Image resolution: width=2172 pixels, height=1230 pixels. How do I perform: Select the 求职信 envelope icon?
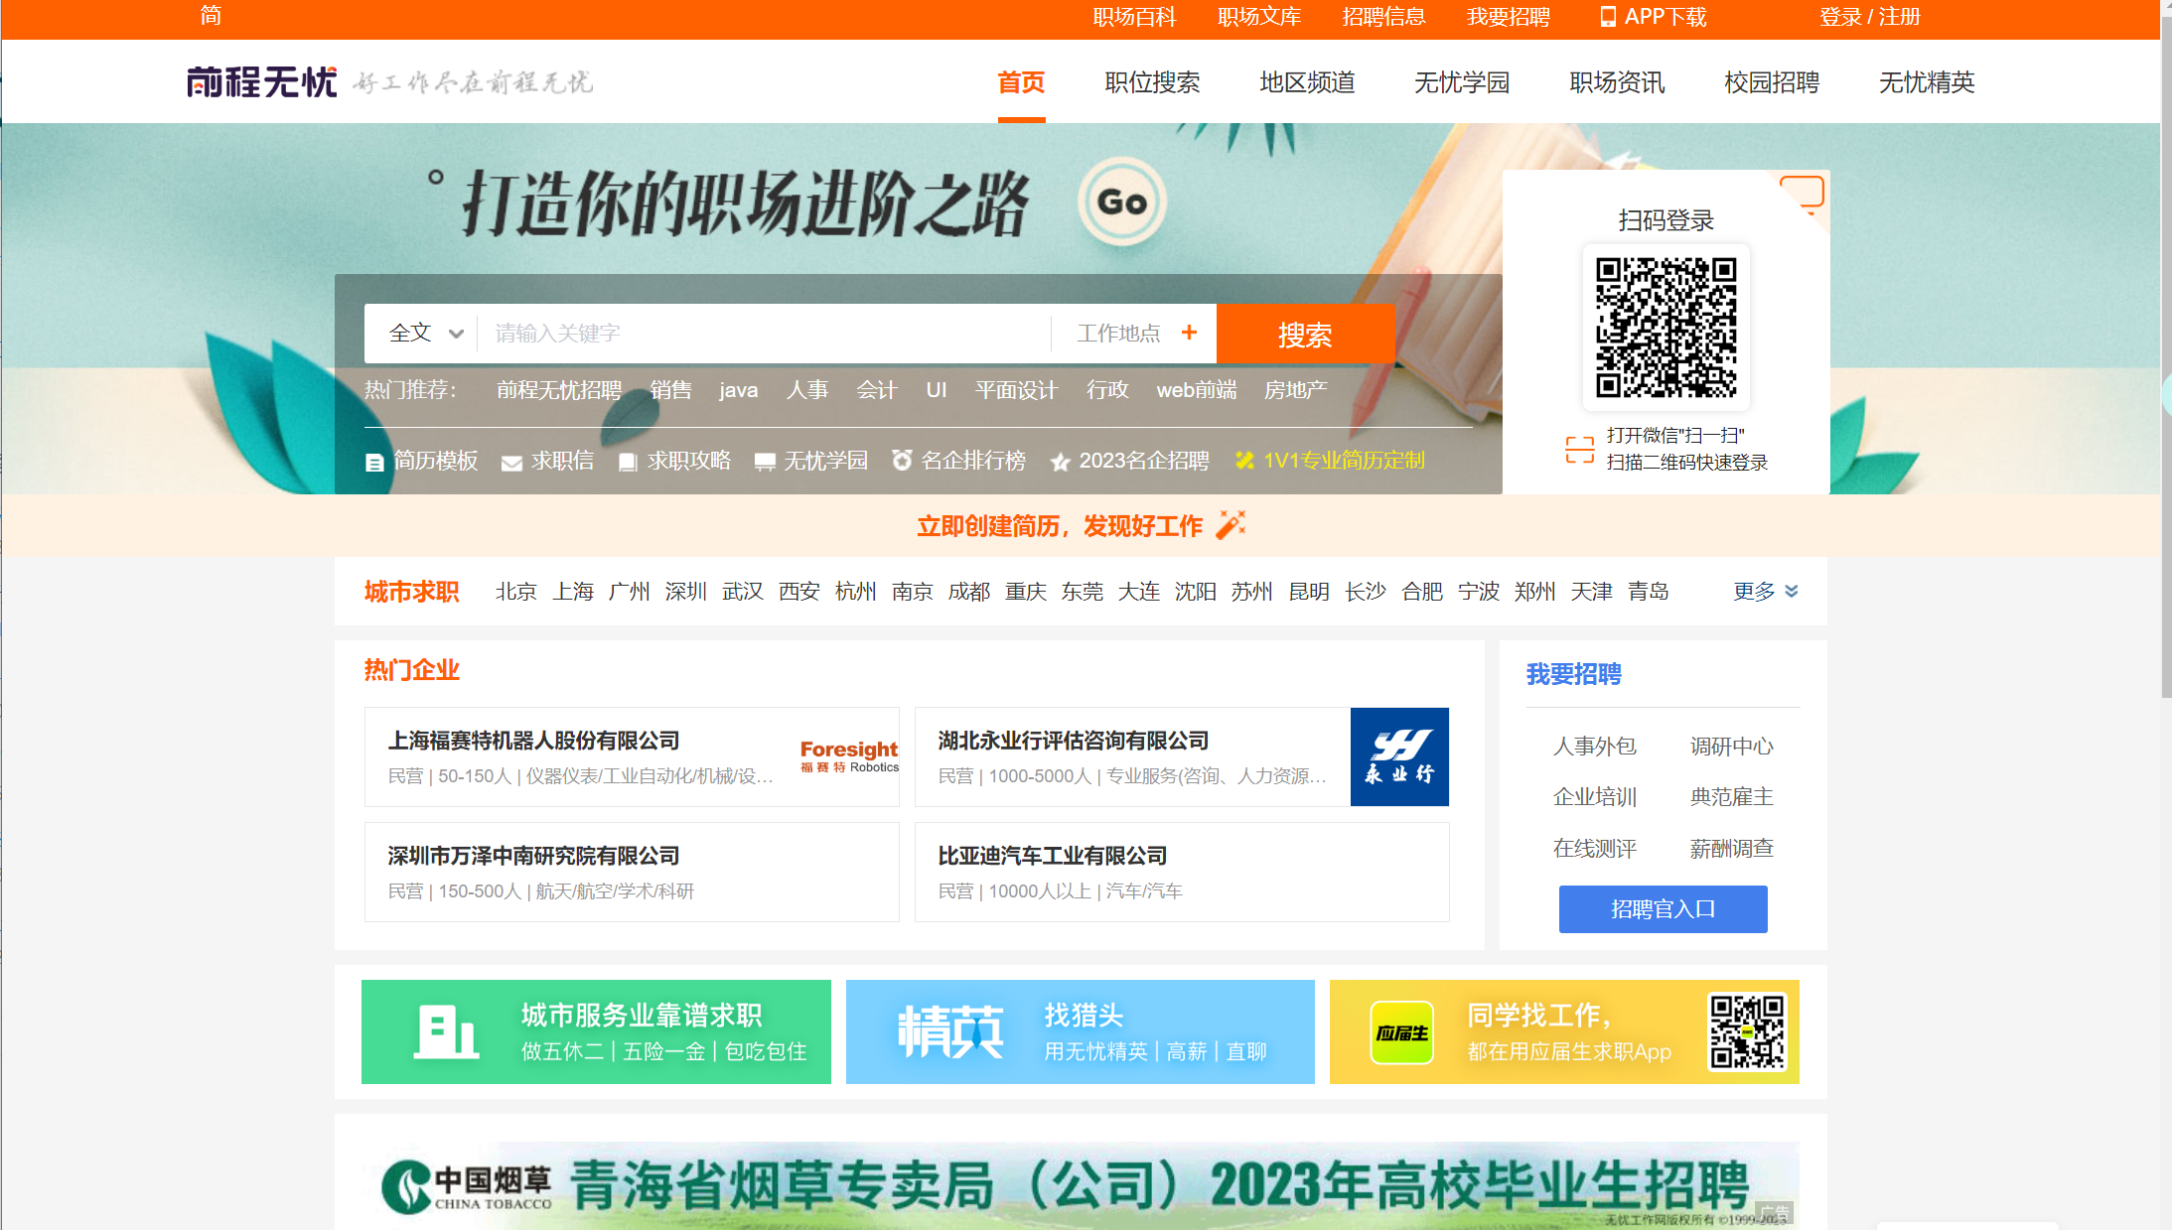coord(511,461)
